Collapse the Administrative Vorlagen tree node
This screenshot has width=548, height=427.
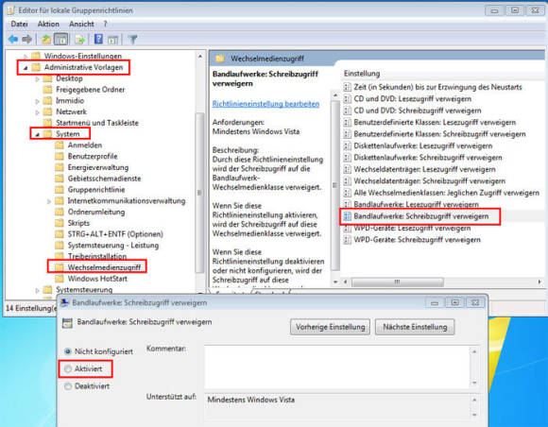click(x=26, y=68)
